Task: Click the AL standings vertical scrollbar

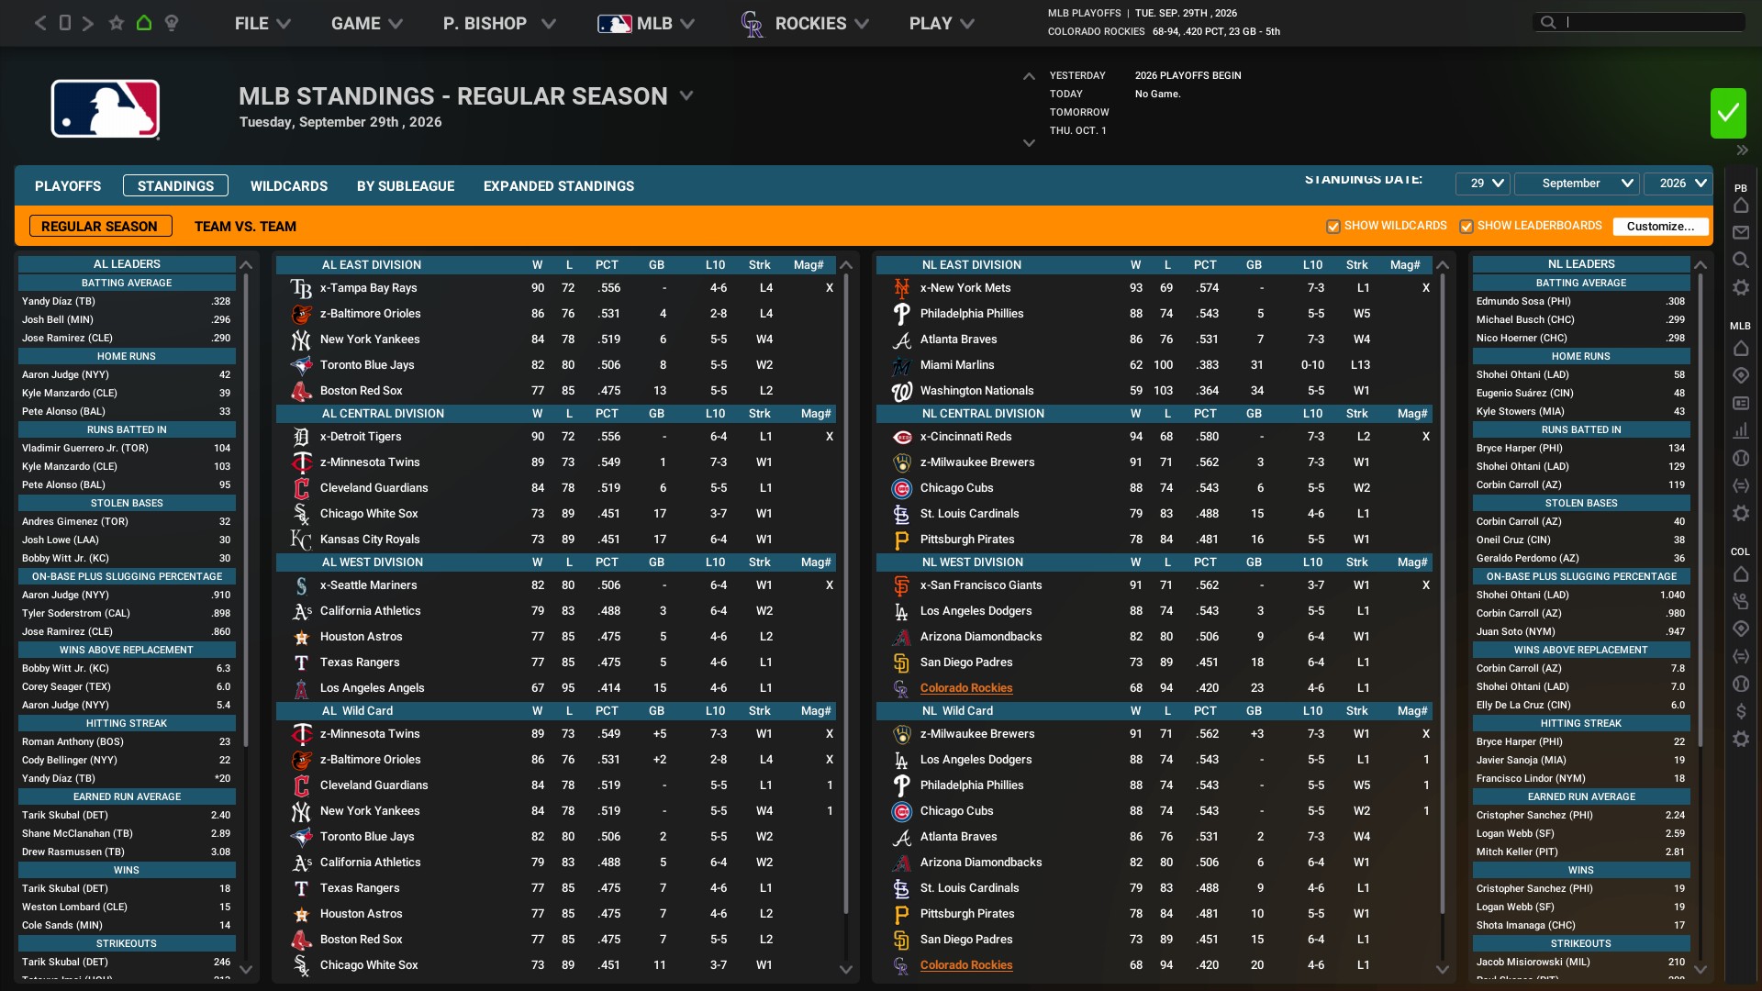Action: 846,587
